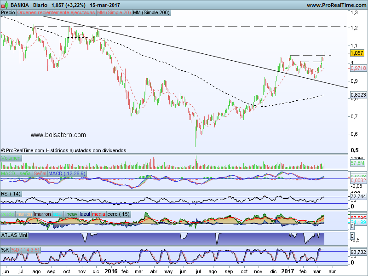
Task: Click the 0,8223 MM200 value tag
Action: (357, 94)
